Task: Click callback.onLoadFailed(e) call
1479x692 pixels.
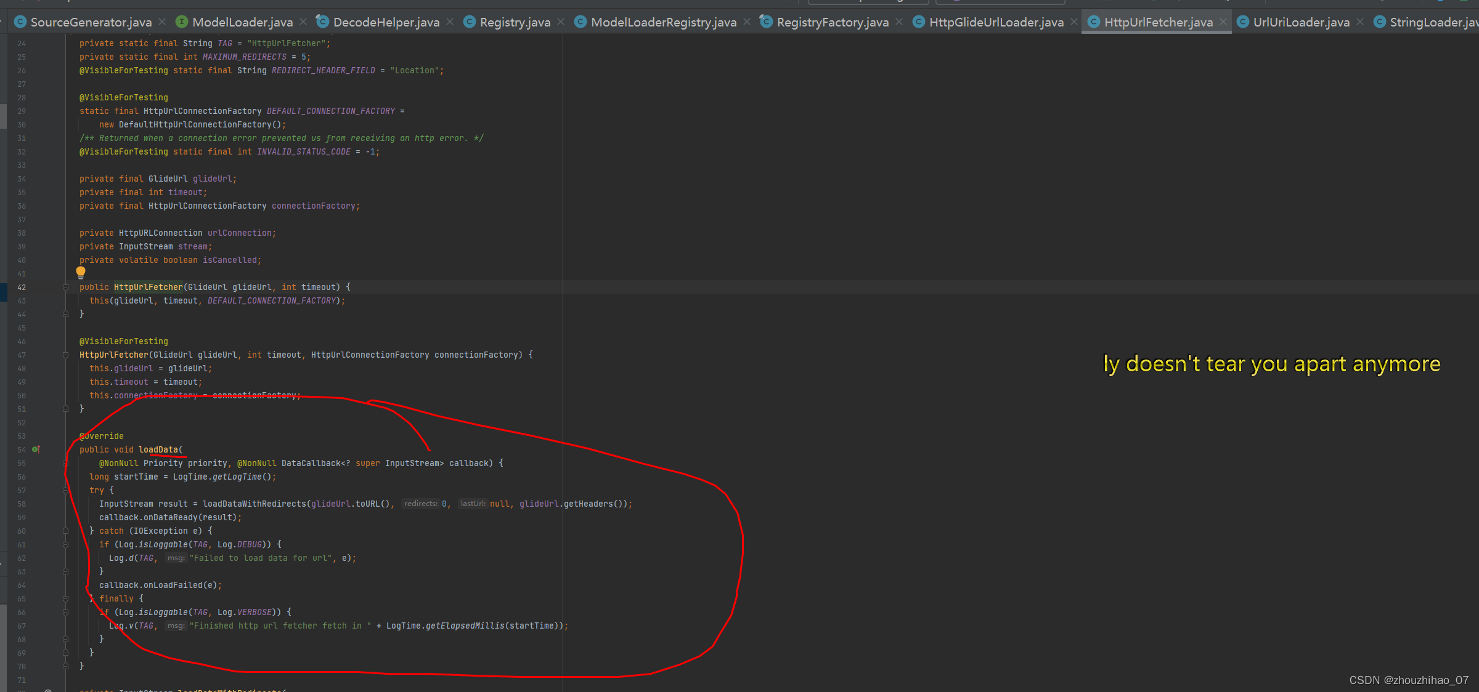Action: click(158, 585)
